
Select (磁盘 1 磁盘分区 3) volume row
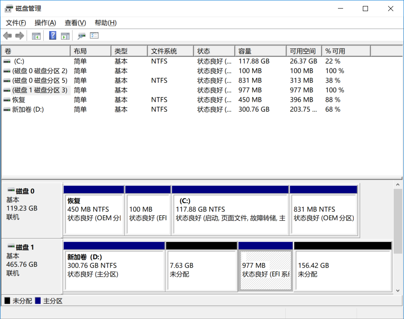(40, 90)
